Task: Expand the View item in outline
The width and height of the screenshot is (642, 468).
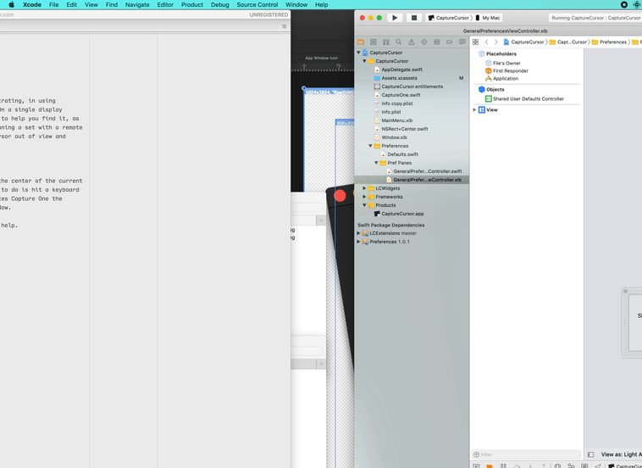Action: tap(474, 110)
